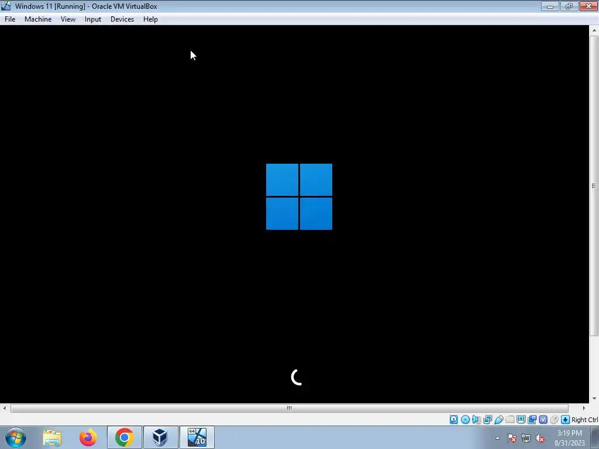Click the horizontal scrollbar left arrow
Screen dimensions: 599x449
pos(4,408)
